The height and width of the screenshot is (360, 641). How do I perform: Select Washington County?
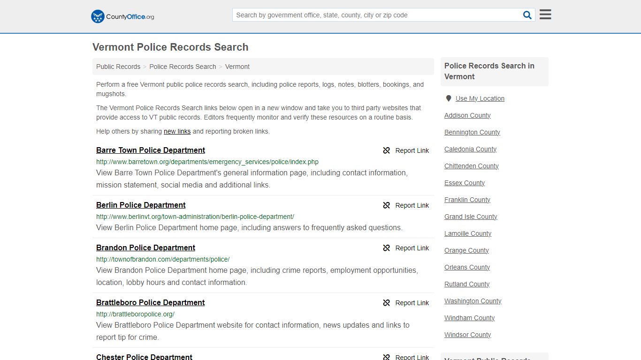[473, 301]
